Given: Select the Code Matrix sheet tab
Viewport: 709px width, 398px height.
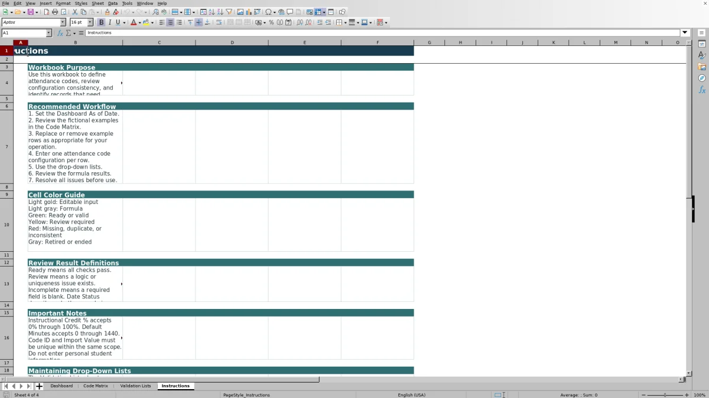Looking at the screenshot, I should [x=96, y=386].
